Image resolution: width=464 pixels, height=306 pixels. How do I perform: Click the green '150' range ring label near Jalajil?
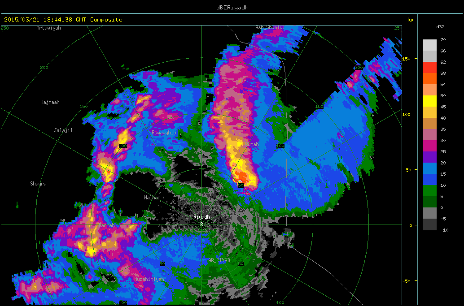(x=84, y=106)
